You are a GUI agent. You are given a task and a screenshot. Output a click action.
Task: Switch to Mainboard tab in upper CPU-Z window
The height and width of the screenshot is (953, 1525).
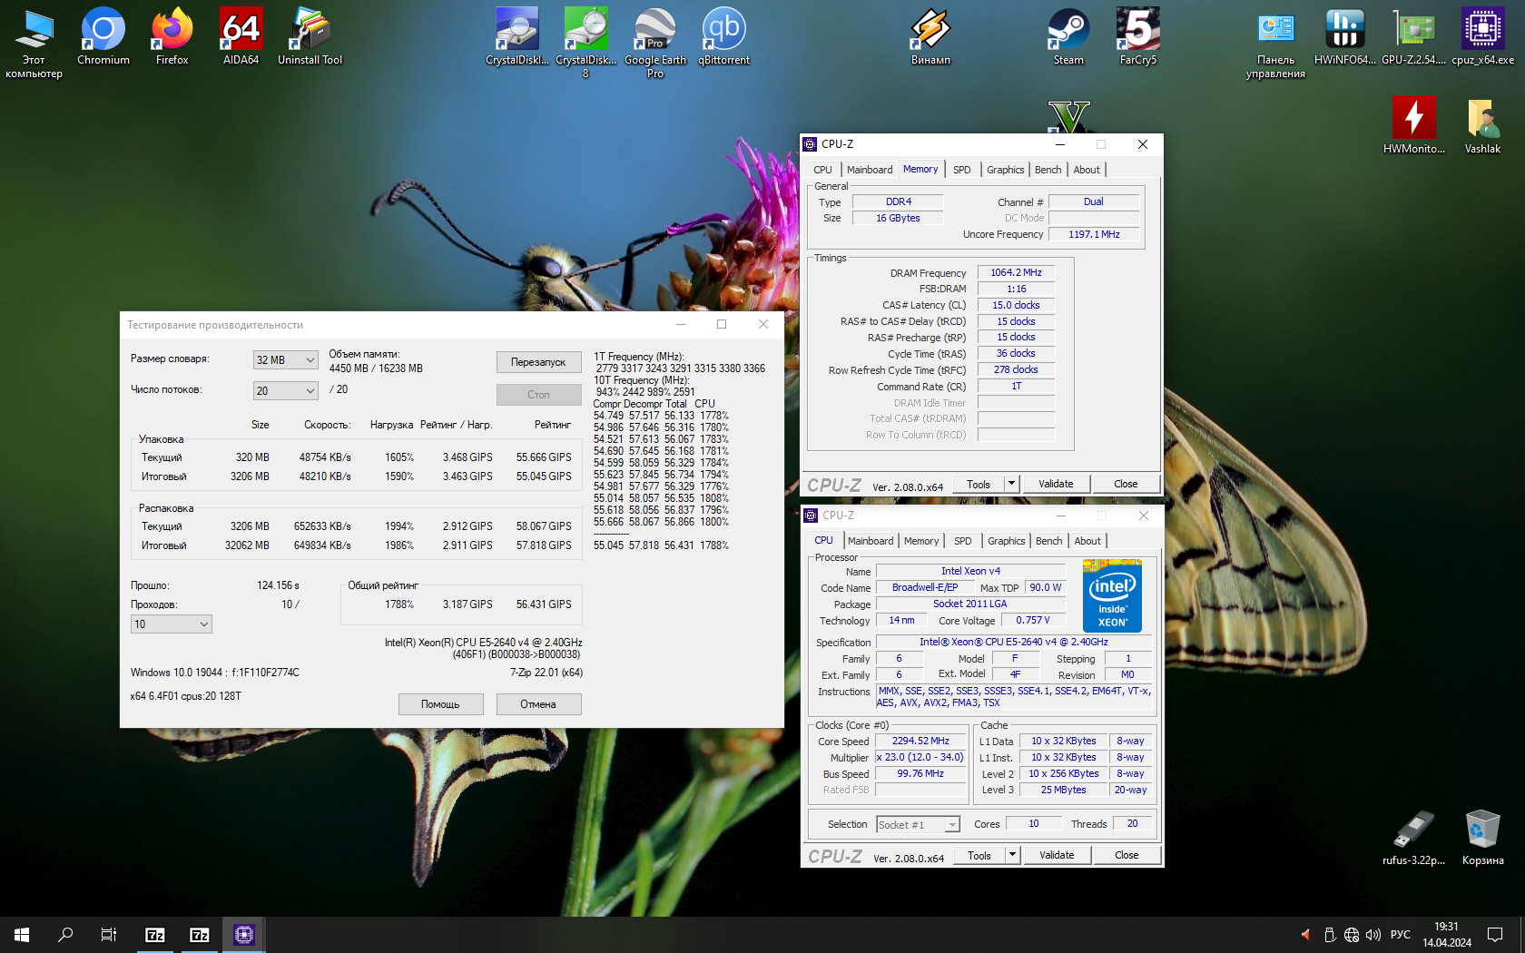click(x=870, y=170)
